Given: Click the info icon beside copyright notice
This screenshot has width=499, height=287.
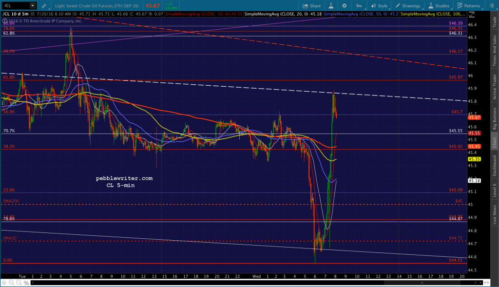Looking at the screenshot, I should [5, 21].
